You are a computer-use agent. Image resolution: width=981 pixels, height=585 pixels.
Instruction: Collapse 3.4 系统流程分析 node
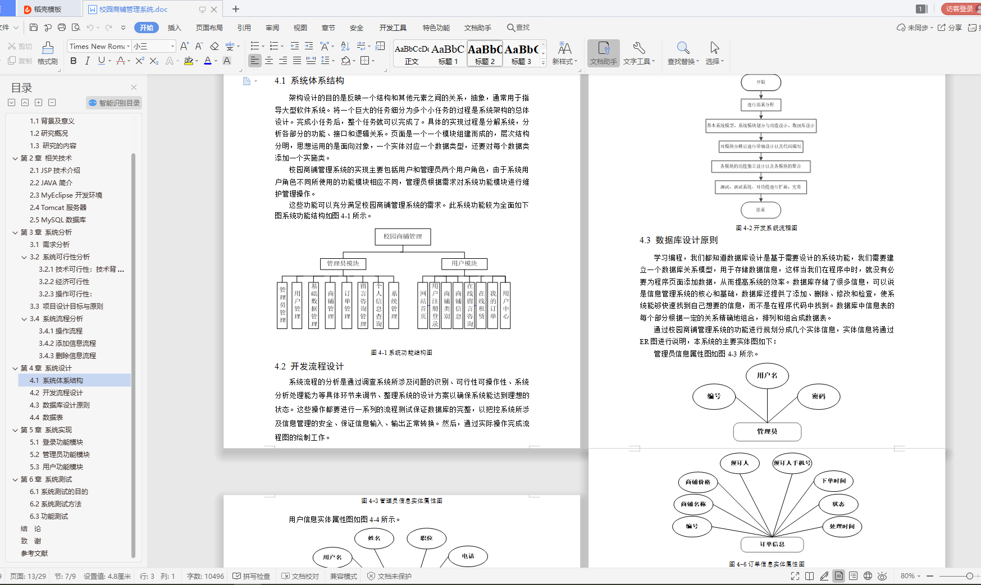(x=24, y=319)
